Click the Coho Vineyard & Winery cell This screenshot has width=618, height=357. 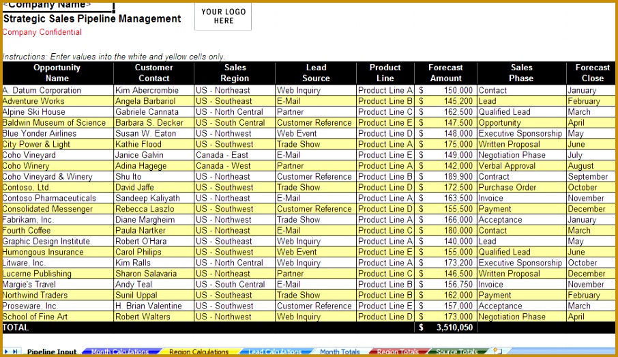58,176
